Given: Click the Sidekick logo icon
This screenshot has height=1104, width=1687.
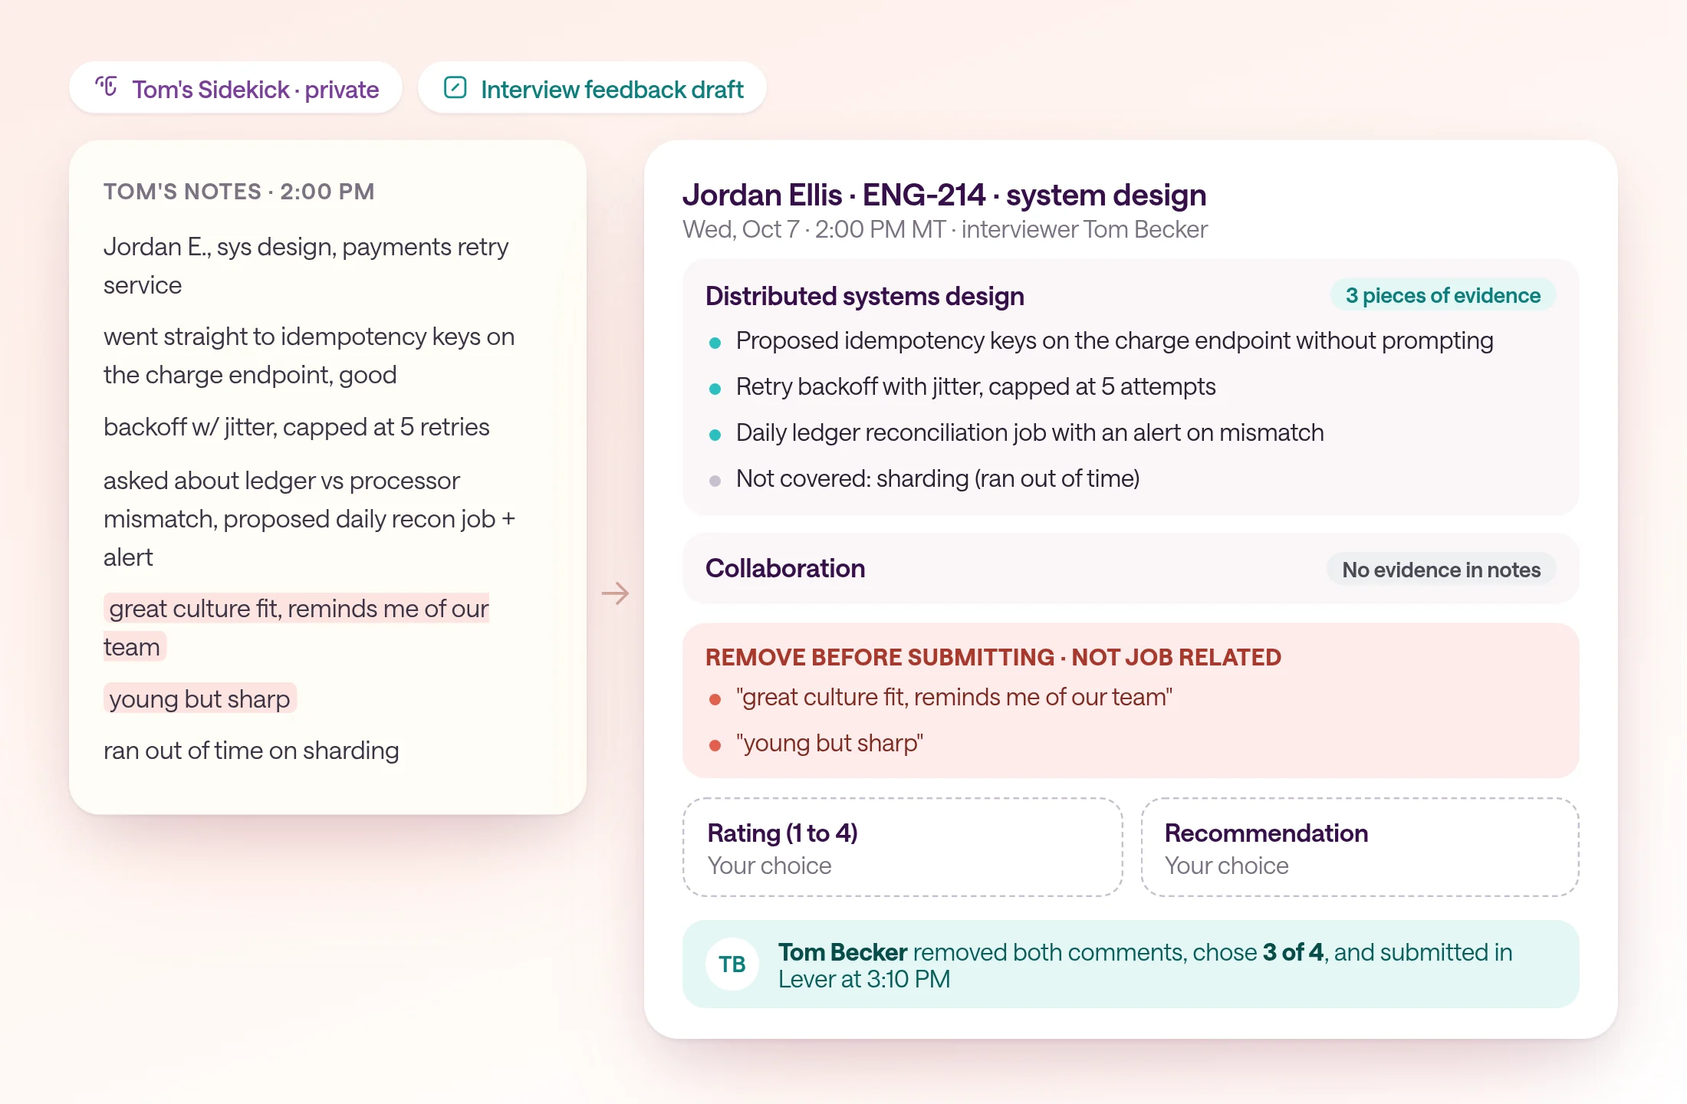Looking at the screenshot, I should 107,87.
